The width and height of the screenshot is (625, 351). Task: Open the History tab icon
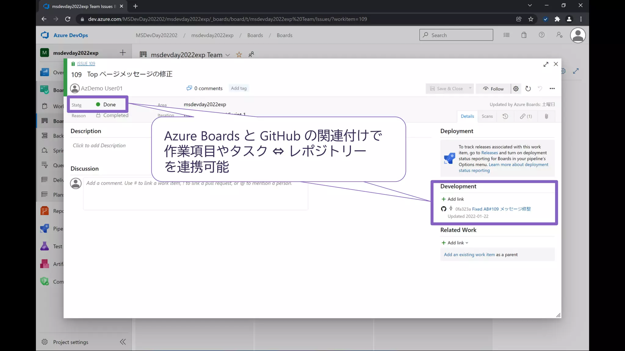tap(505, 116)
